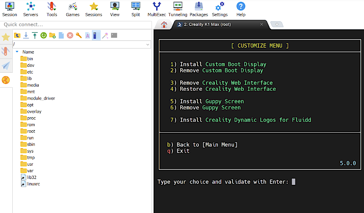
Task: Select the var folder
Action: click(x=27, y=171)
